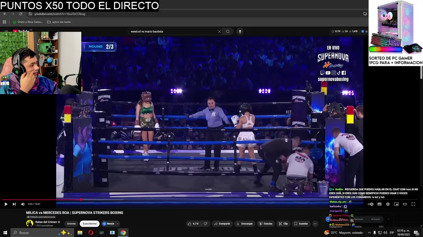Go back in the browser
The image size is (423, 237).
click(x=5, y=14)
